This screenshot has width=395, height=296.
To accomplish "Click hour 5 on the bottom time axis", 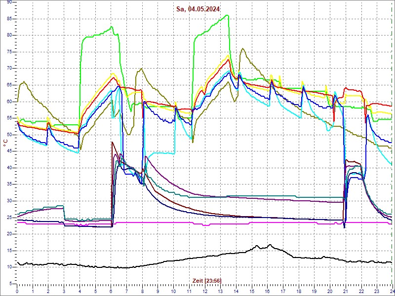I will tap(95, 291).
